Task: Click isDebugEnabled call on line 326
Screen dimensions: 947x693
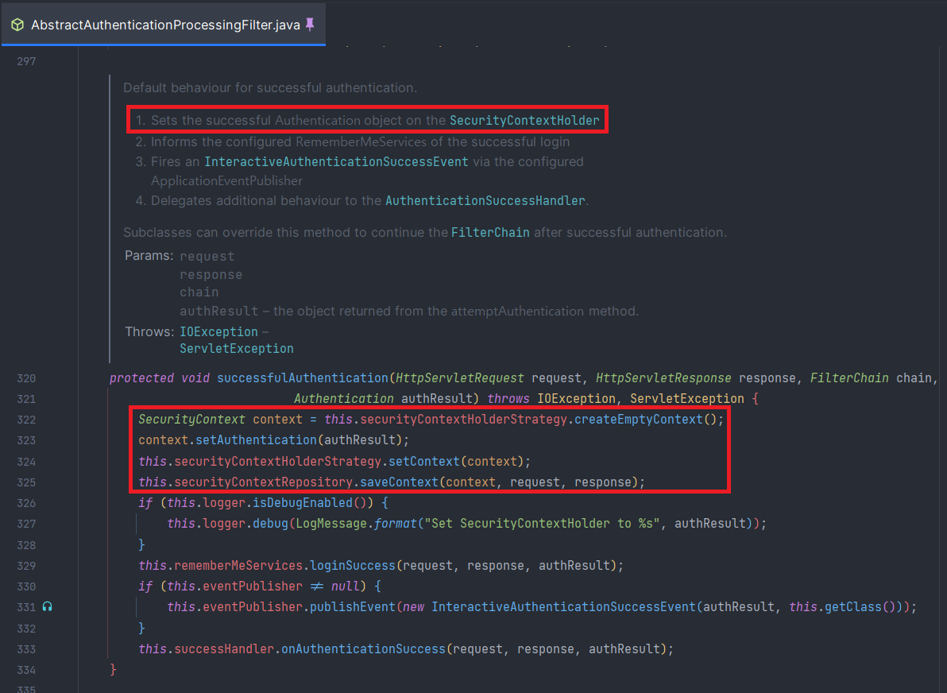Action: click(303, 503)
